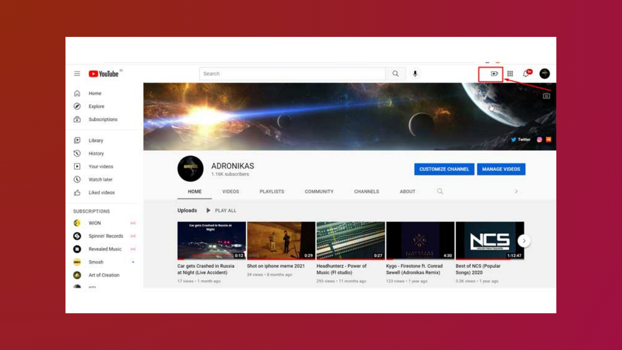Open the Instagram link on banner
Viewport: 622px width, 350px height.
[539, 140]
